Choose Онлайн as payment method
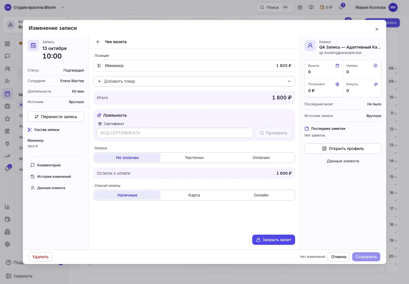The height and width of the screenshot is (284, 409). (x=261, y=195)
